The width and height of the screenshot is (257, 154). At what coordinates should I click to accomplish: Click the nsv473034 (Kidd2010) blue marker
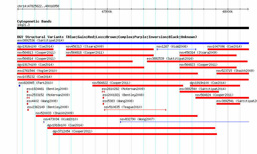click(44, 122)
